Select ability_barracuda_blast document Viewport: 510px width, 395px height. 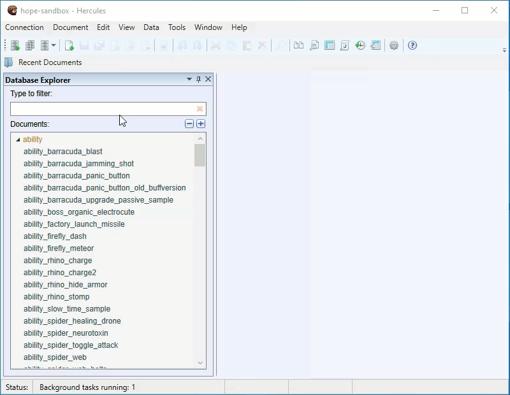[62, 152]
